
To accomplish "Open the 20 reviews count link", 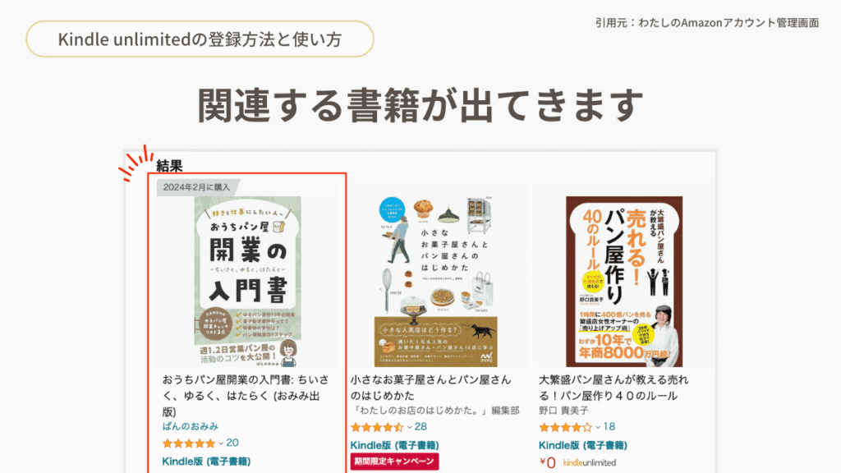I will tap(232, 443).
